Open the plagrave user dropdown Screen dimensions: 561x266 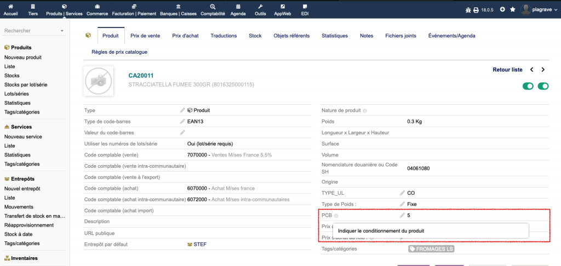coord(539,10)
